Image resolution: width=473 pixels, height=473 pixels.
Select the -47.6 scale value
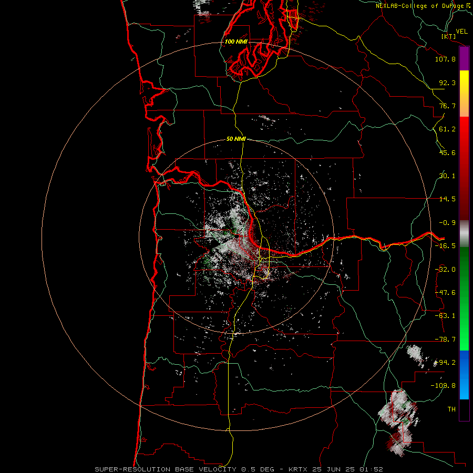445,293
